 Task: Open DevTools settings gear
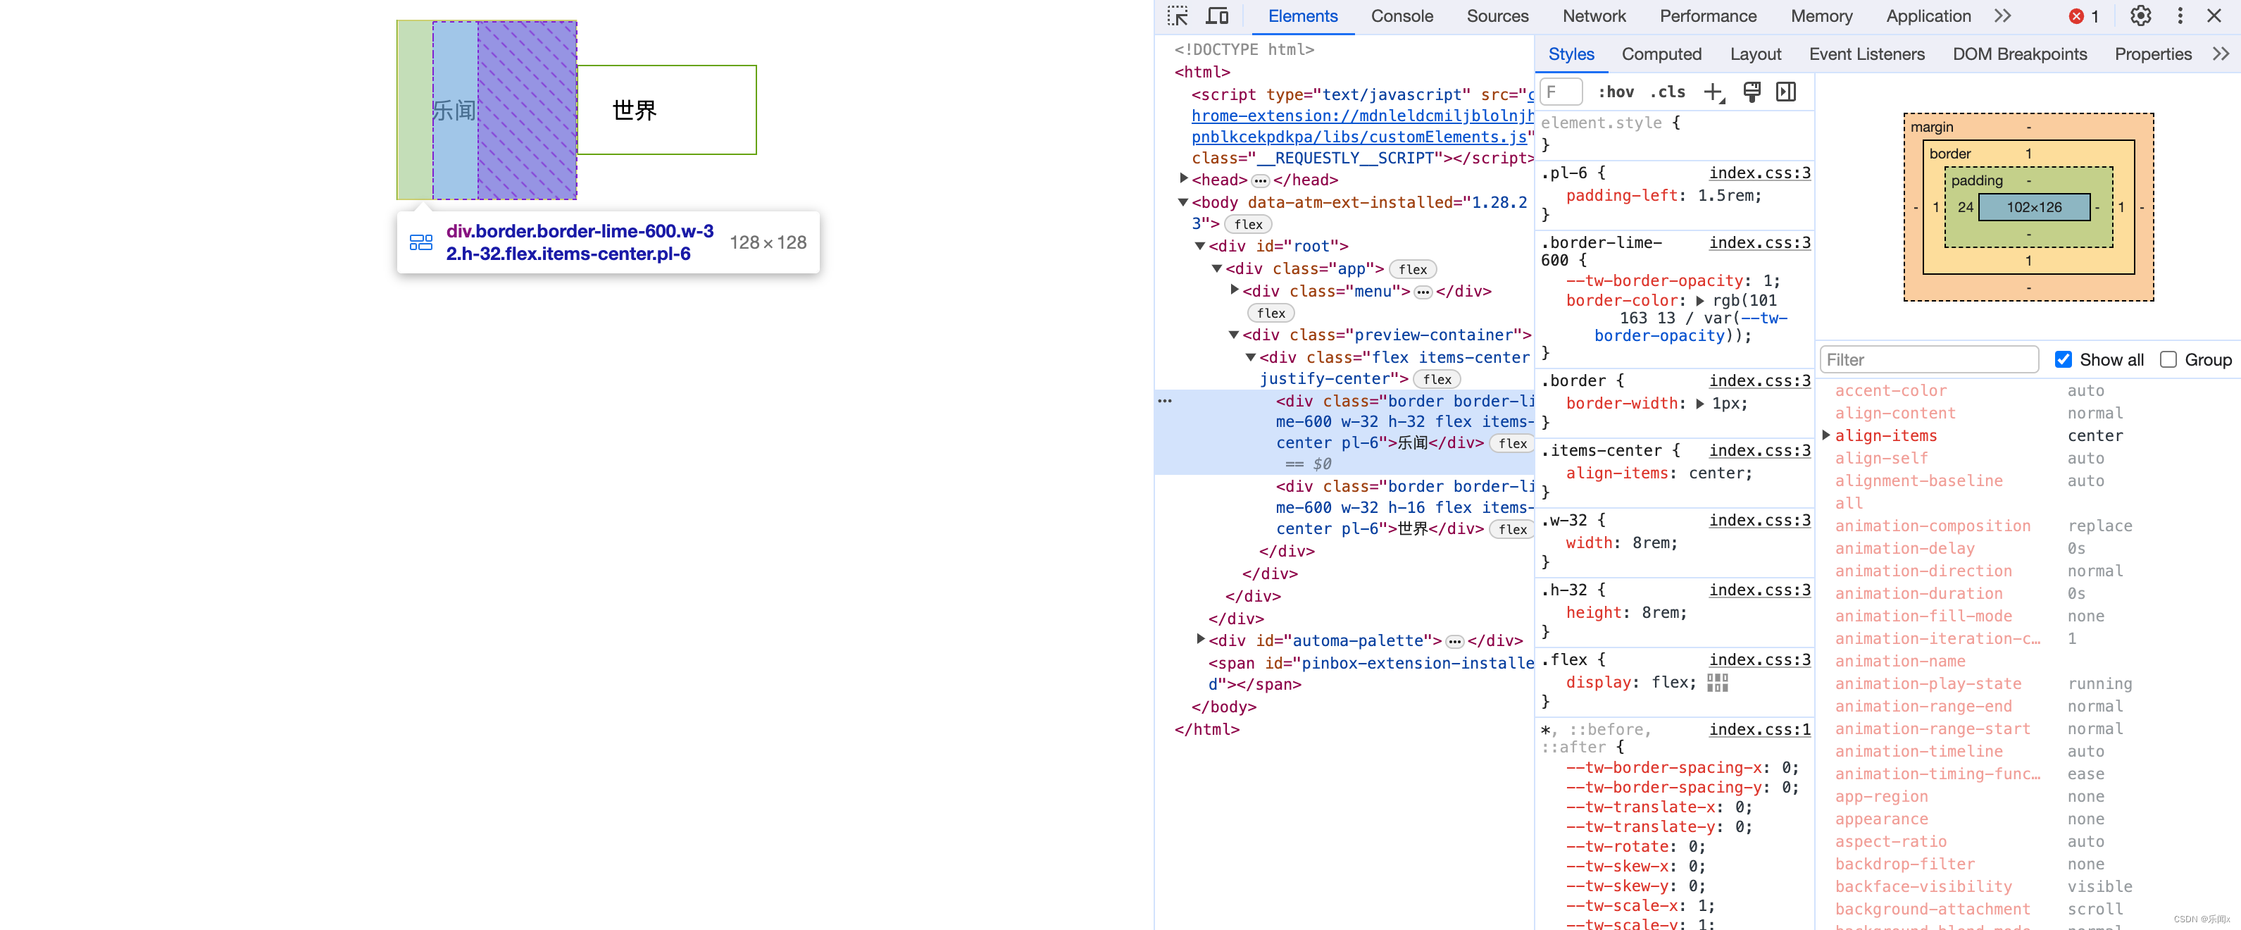pyautogui.click(x=2140, y=15)
